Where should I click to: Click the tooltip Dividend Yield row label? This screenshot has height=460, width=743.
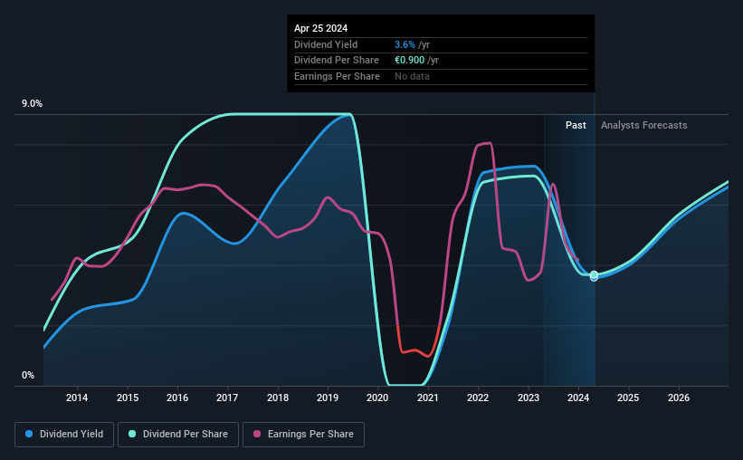(326, 44)
